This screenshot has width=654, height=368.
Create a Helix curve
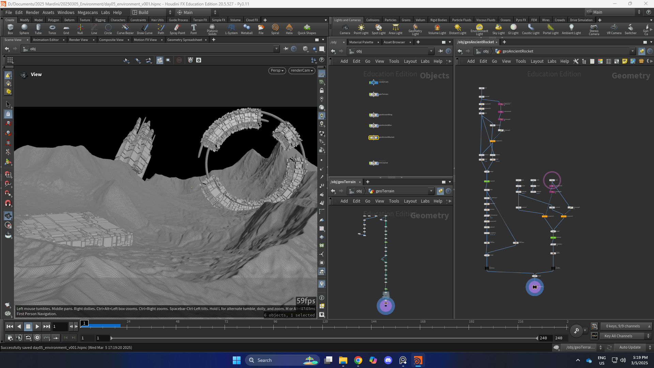289,29
